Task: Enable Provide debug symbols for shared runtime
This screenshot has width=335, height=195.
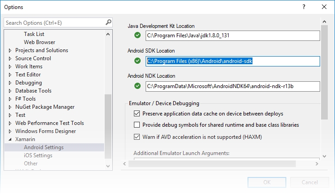Action: [x=137, y=125]
